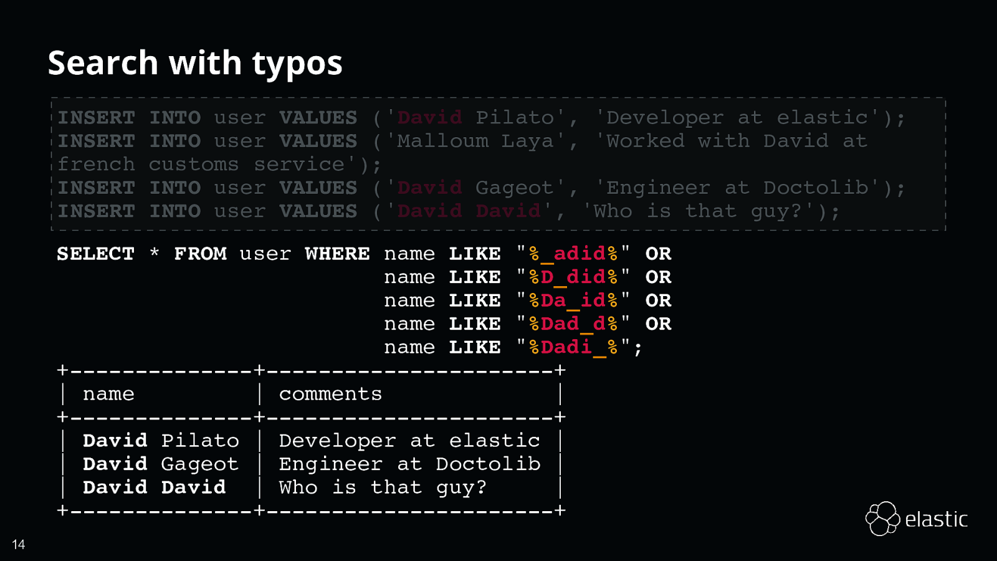Image resolution: width=997 pixels, height=561 pixels.
Task: Click the "Who is that guy?" result comment
Action: point(383,487)
